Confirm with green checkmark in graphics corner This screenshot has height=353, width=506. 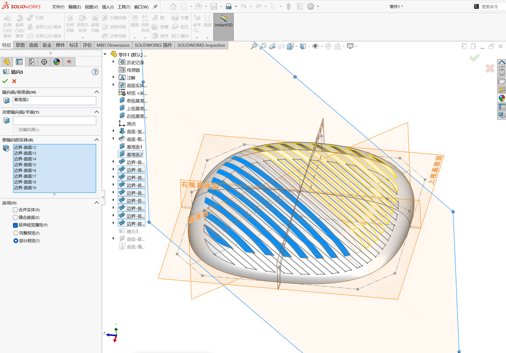pyautogui.click(x=474, y=58)
